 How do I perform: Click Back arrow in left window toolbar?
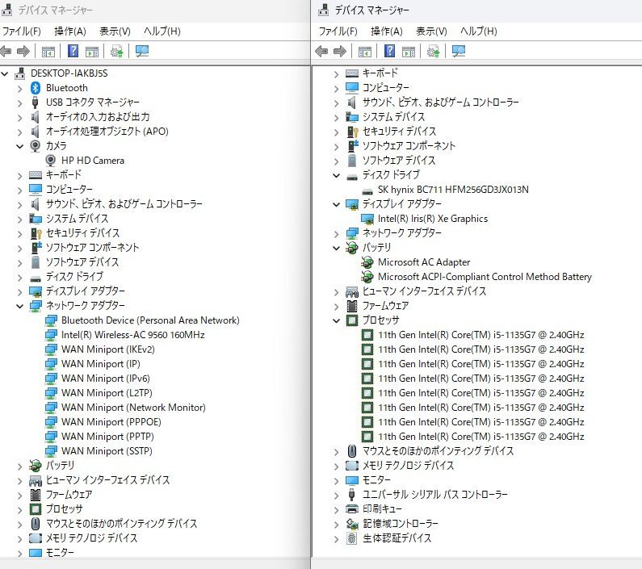(6, 51)
